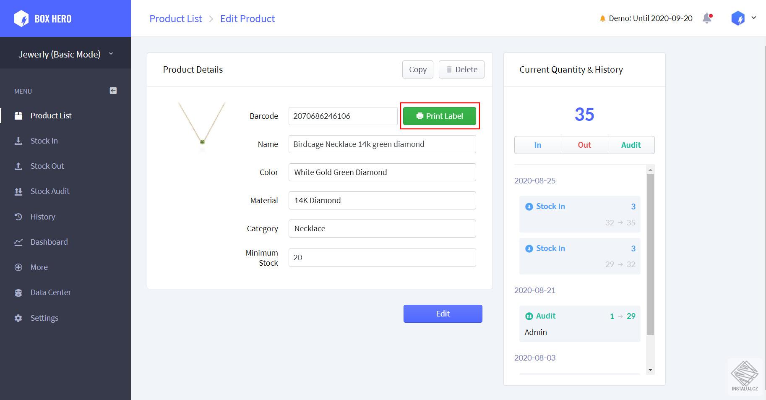Viewport: 766px width, 400px height.
Task: Expand the Jewerly (Basic Mode) team dropdown
Action: coord(111,54)
